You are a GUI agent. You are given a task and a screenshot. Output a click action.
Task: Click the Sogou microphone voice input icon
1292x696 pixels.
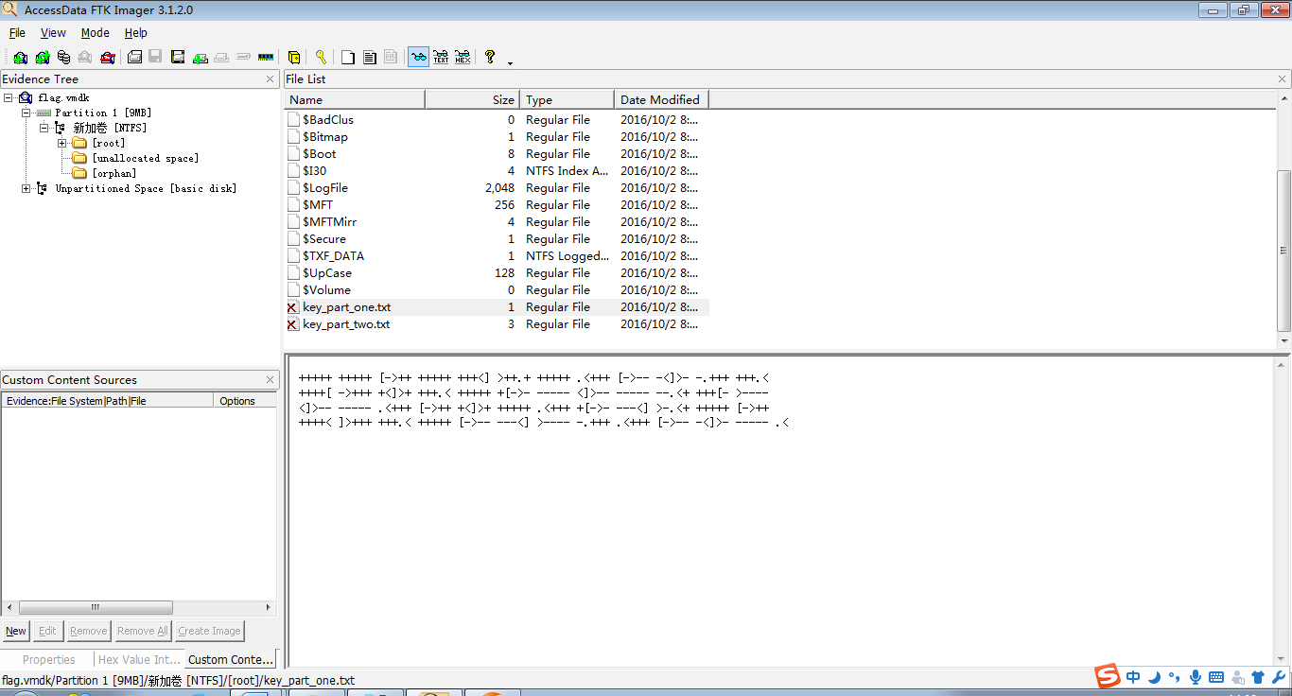[1196, 677]
